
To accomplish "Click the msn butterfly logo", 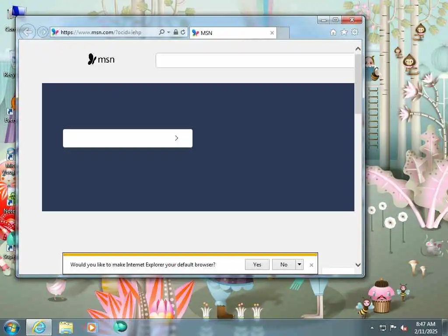I will tap(101, 59).
